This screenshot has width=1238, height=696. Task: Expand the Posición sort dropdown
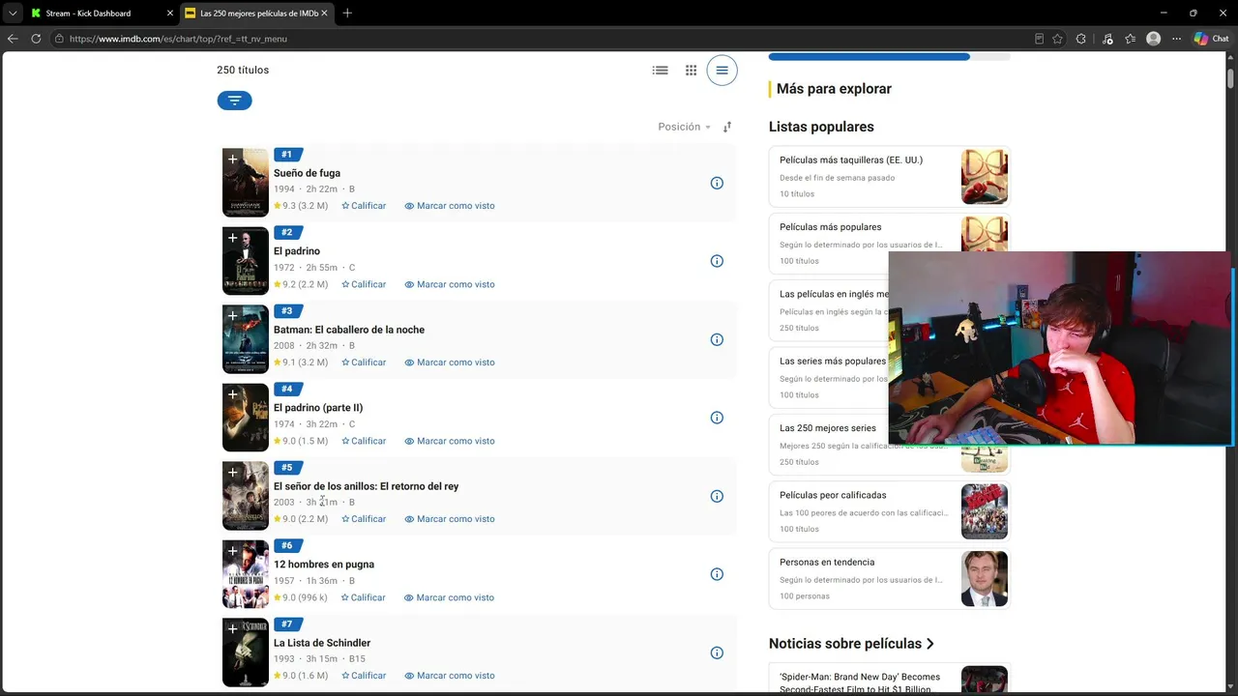tap(685, 127)
